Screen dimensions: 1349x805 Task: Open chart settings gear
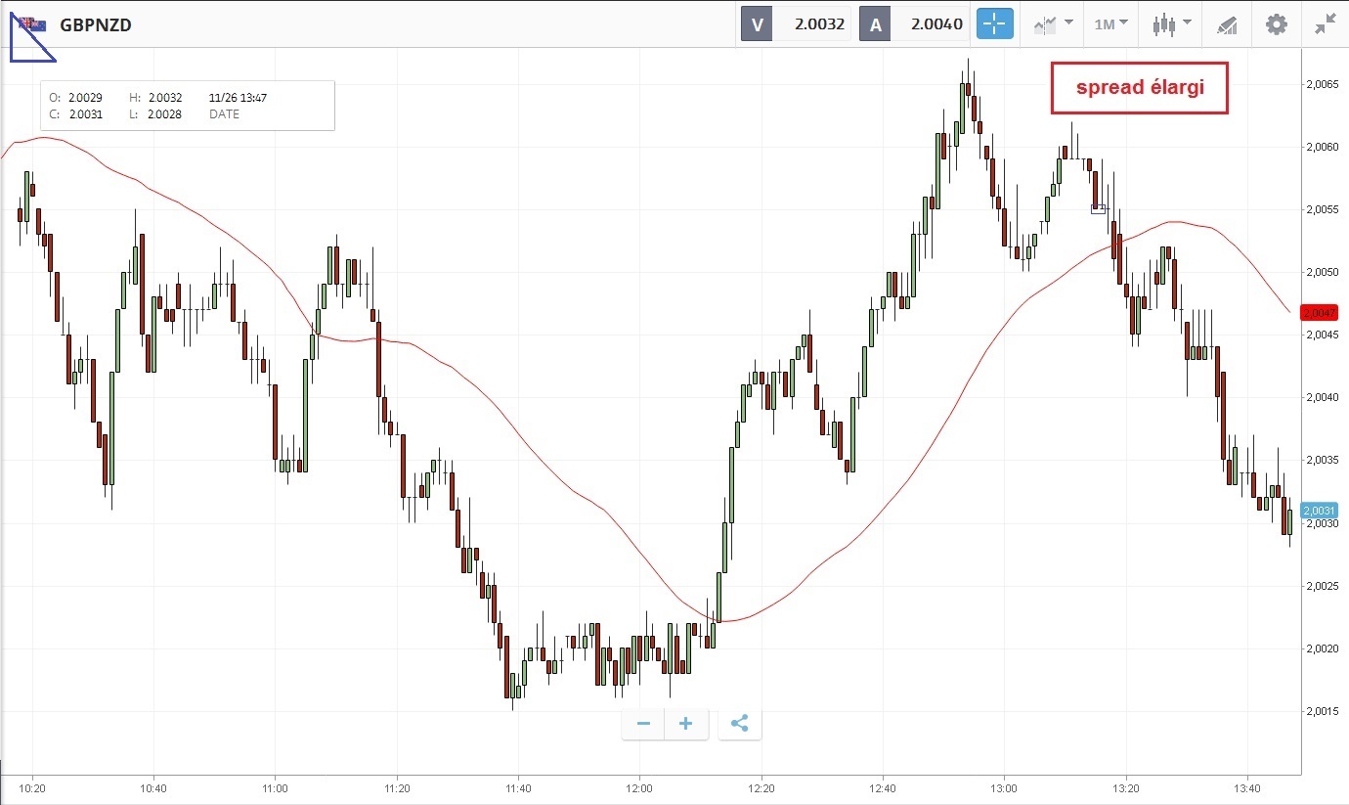1277,24
